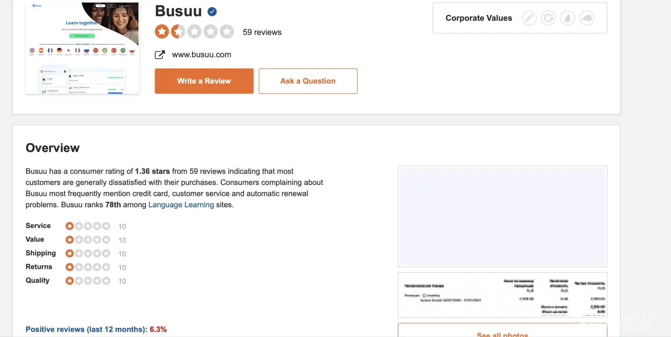The image size is (671, 337).
Task: Click the blue verified badge beside Busuu
Action: 212,12
